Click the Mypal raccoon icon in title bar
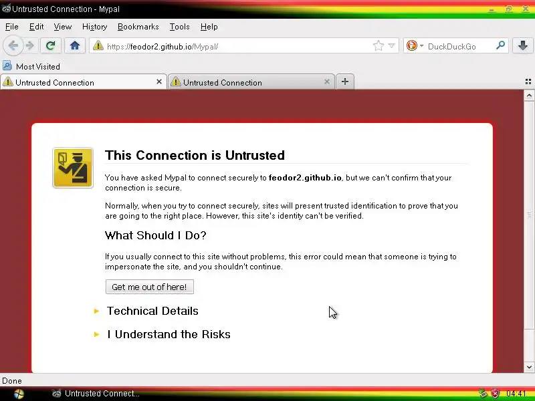Screen dimensions: 535x401 click(x=6, y=9)
